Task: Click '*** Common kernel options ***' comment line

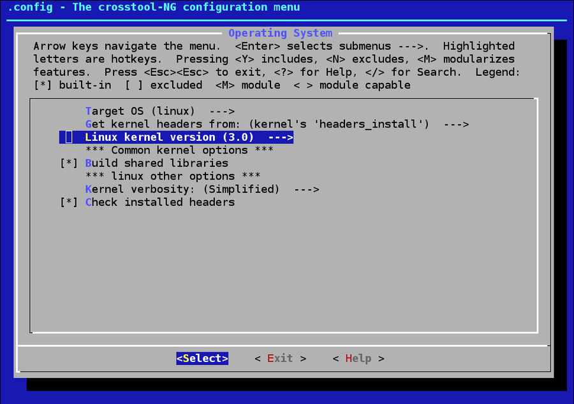Action: (x=179, y=150)
